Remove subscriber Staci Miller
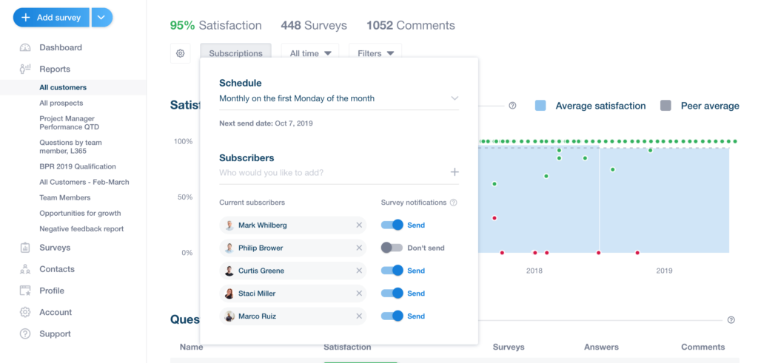 [x=359, y=293]
